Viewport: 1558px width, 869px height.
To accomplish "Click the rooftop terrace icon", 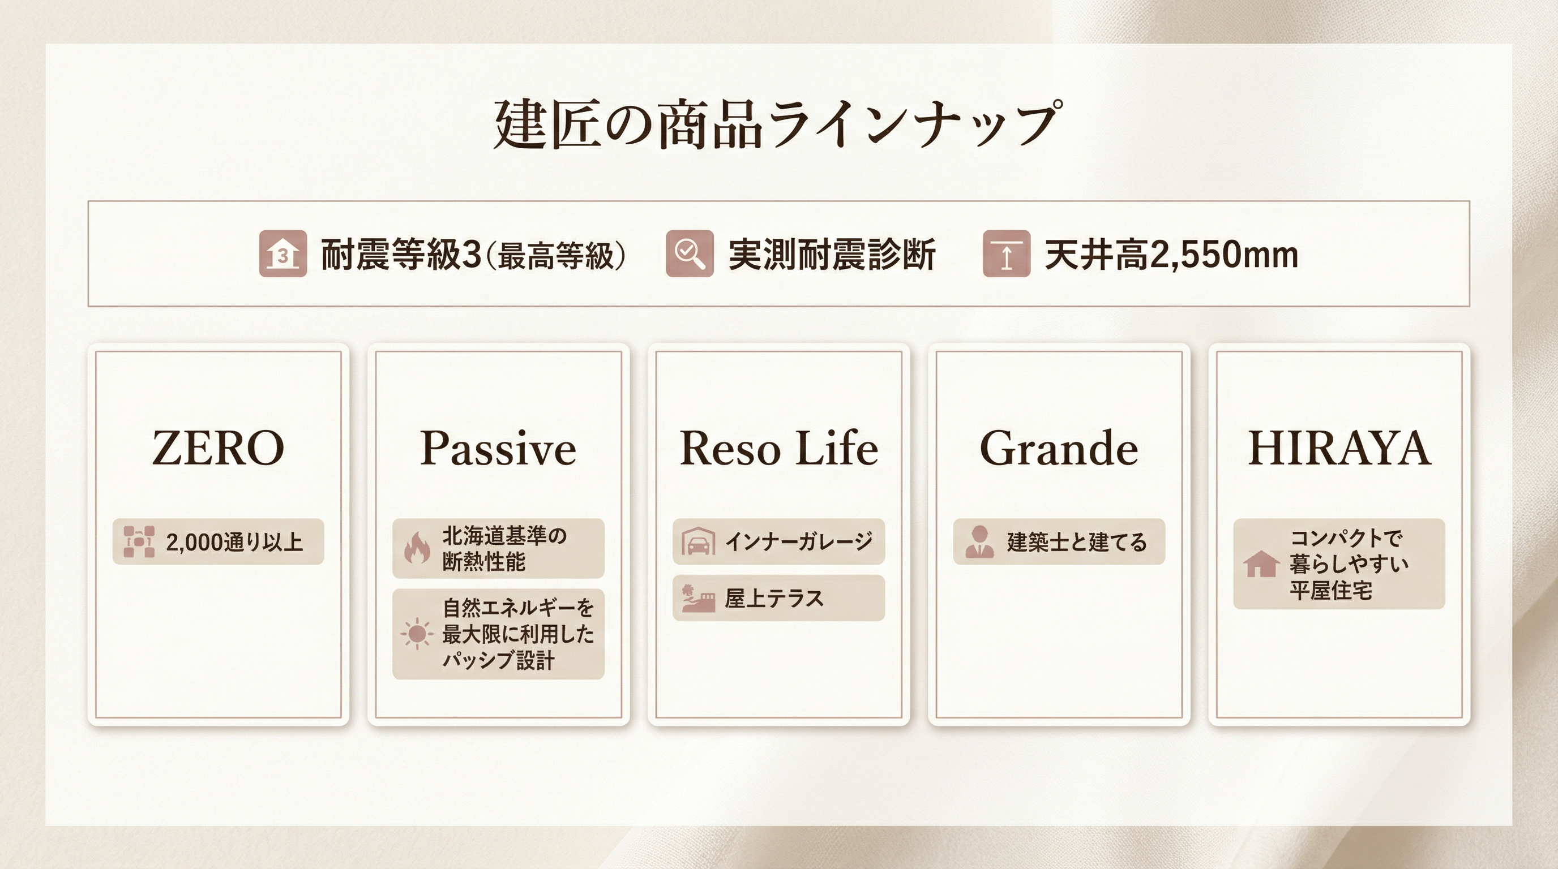I will (698, 598).
